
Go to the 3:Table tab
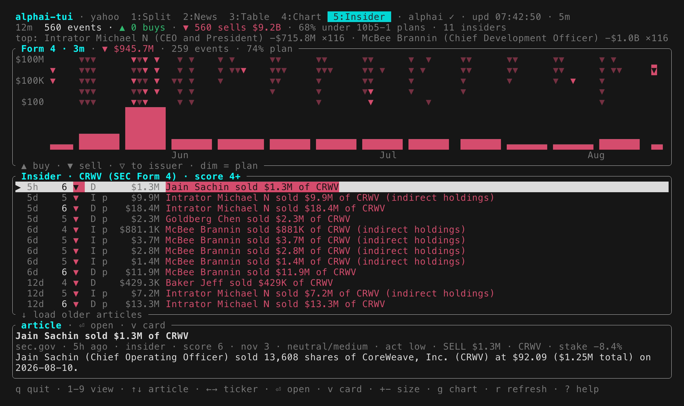pos(249,17)
